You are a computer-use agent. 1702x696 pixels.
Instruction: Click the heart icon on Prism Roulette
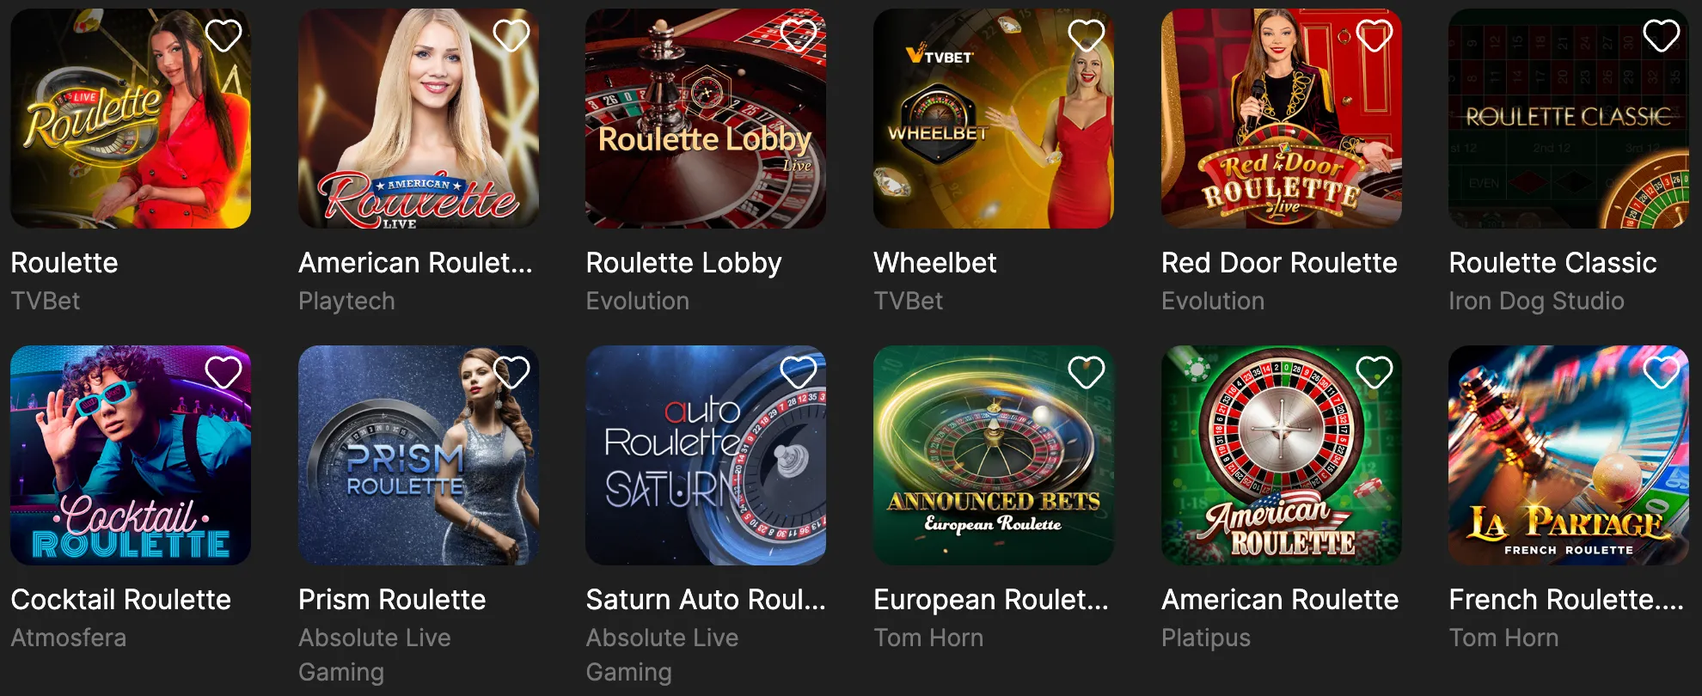(x=511, y=372)
